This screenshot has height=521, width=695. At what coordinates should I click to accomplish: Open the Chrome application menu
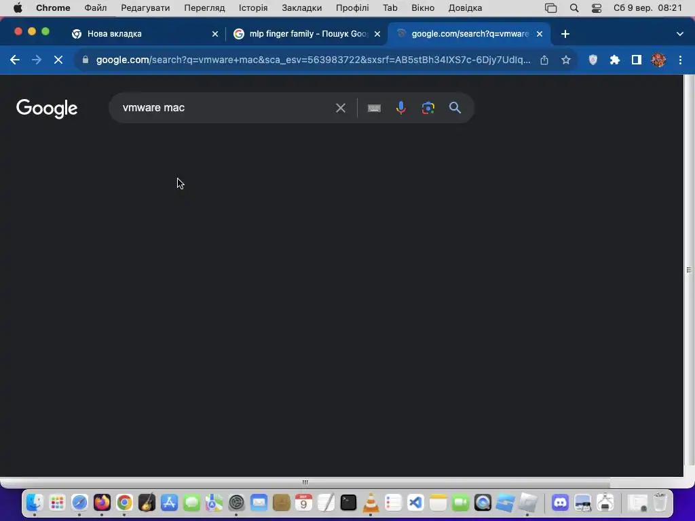click(53, 8)
